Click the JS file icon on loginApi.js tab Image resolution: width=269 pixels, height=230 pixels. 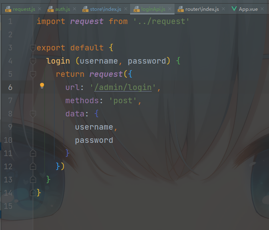(x=137, y=9)
